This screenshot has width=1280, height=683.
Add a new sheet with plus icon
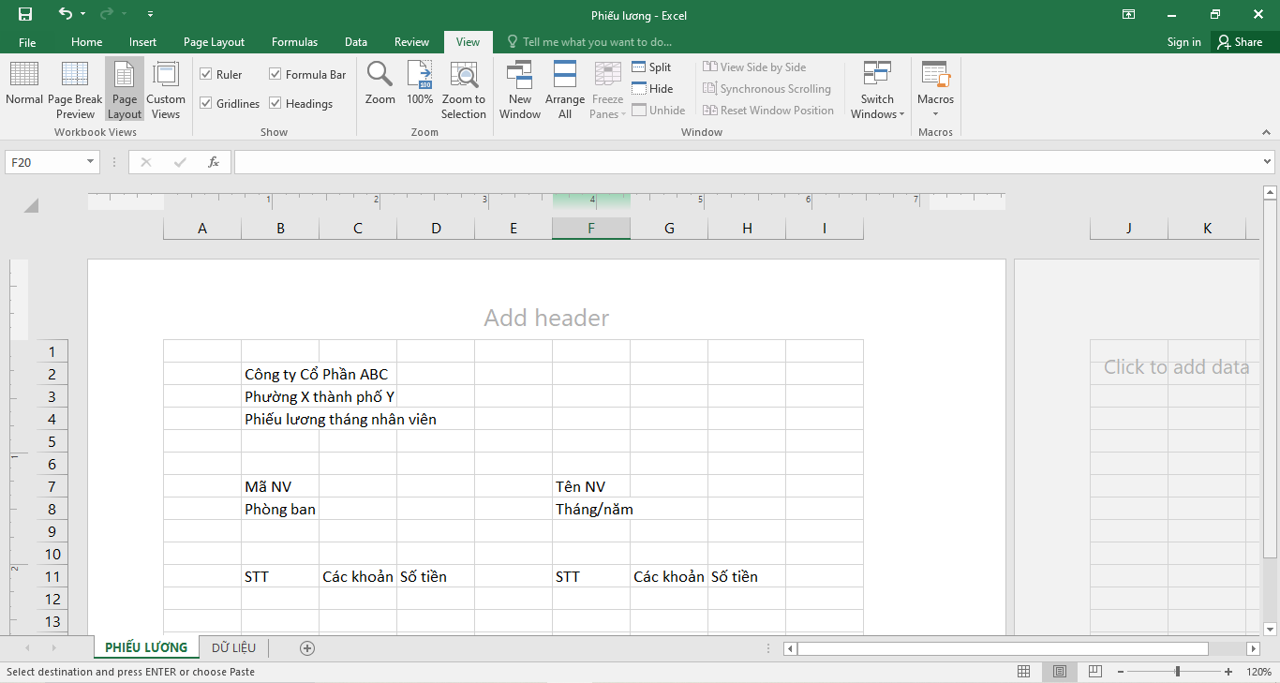click(307, 647)
